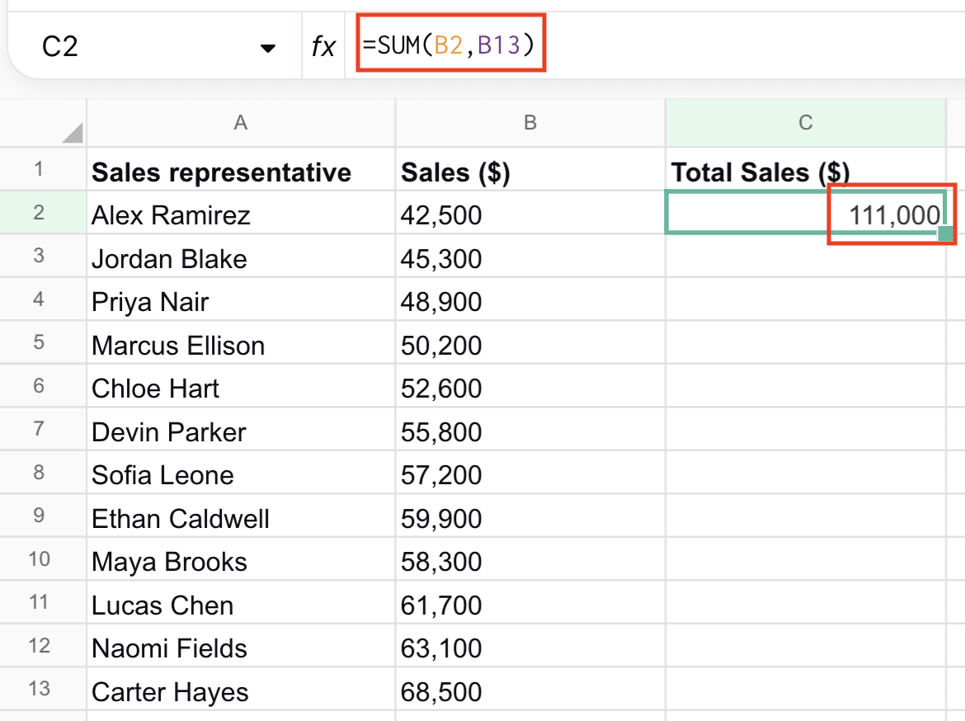Click the fill handle on cell C2
965x721 pixels.
tap(945, 233)
